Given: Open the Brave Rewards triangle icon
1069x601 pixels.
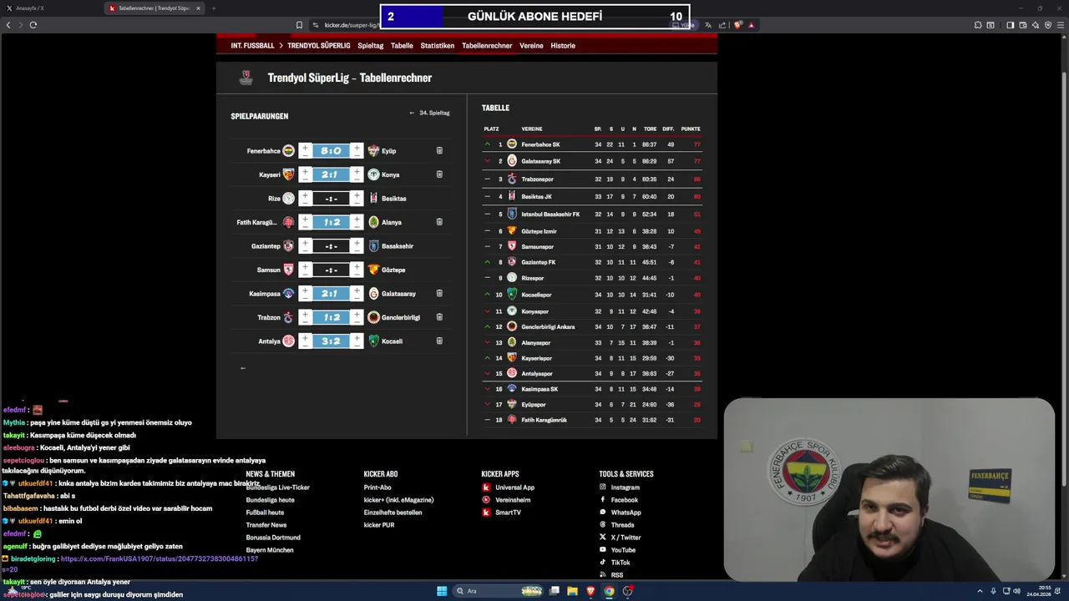Looking at the screenshot, I should pyautogui.click(x=751, y=25).
